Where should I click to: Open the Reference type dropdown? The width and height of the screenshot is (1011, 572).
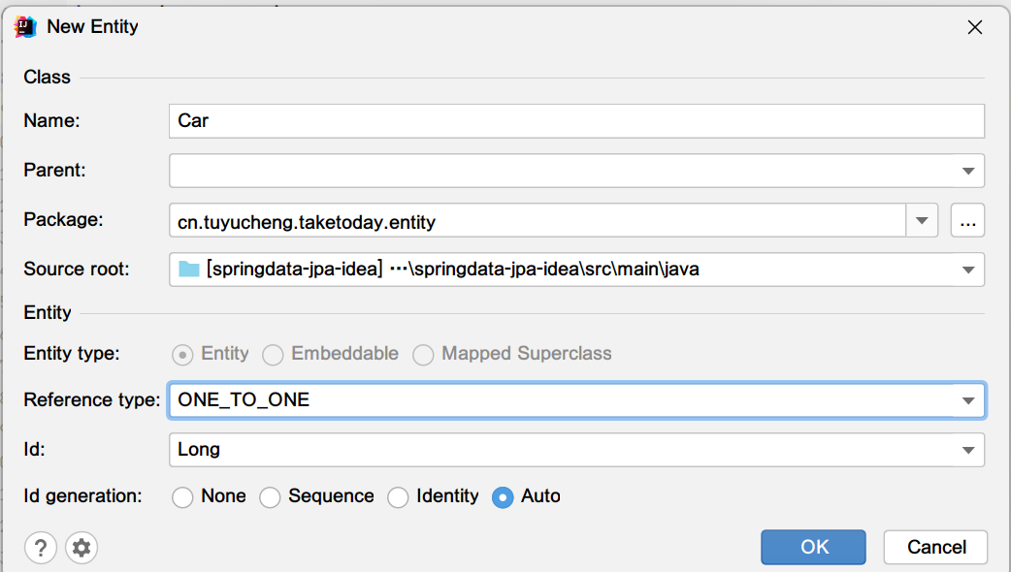pyautogui.click(x=967, y=399)
